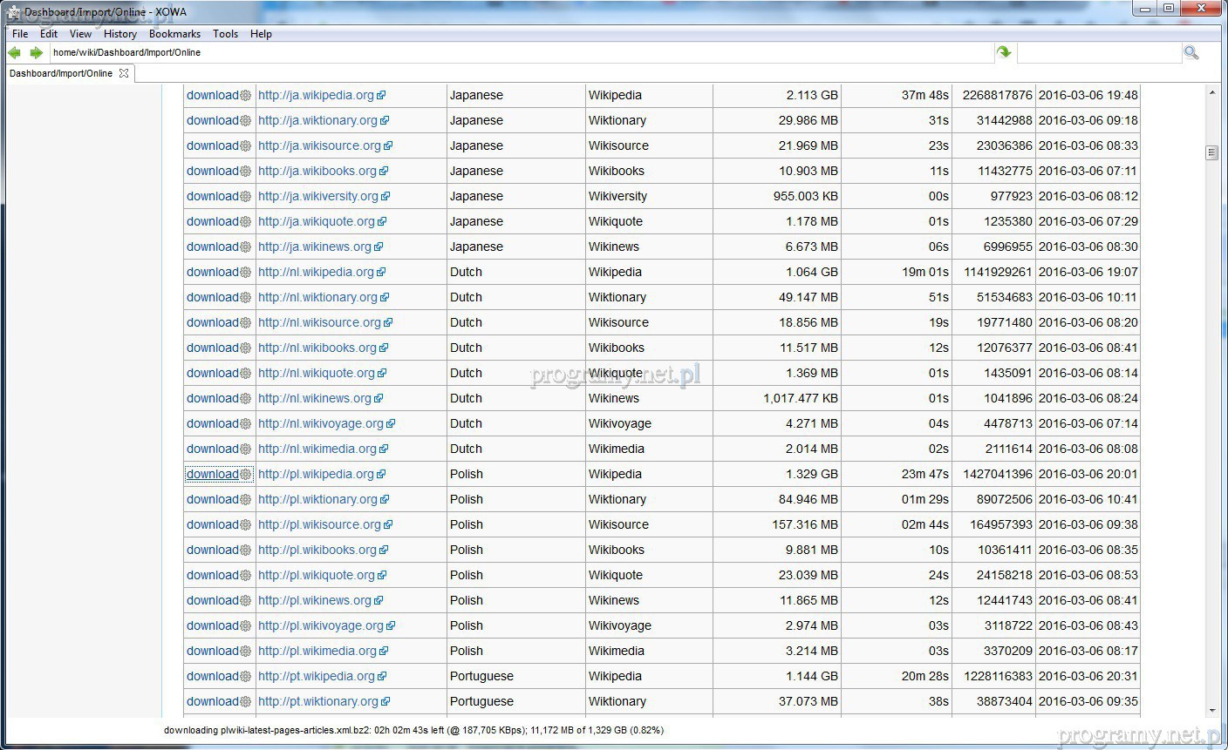Click the URL address bar field
Image resolution: width=1228 pixels, height=750 pixels.
pos(520,53)
